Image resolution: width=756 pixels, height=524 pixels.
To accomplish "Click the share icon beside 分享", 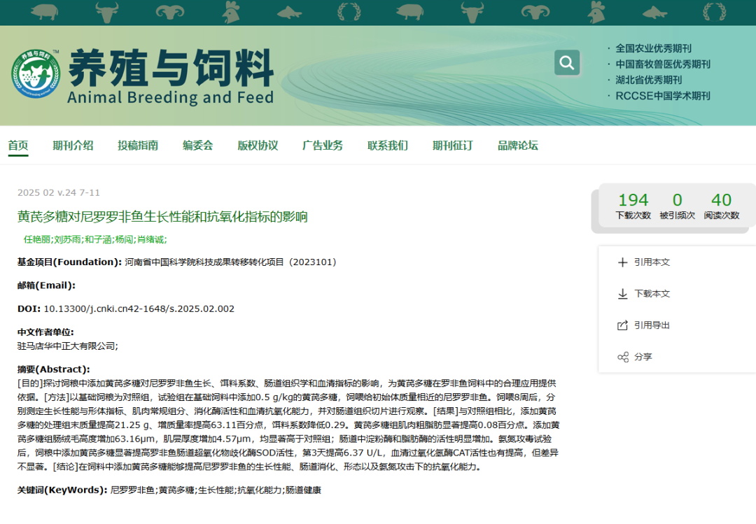I will point(622,357).
